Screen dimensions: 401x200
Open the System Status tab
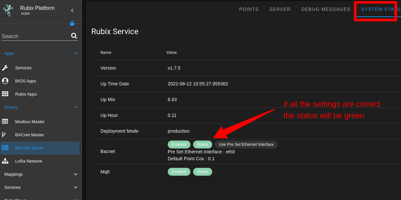tap(379, 9)
